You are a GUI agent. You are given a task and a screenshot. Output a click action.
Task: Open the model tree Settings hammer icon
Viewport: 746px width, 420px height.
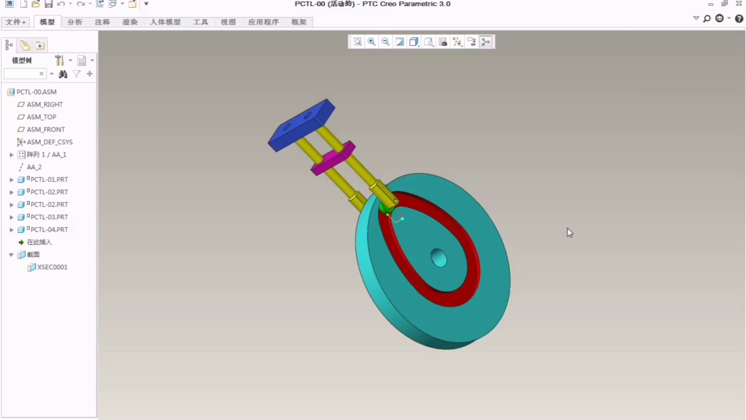coord(59,60)
